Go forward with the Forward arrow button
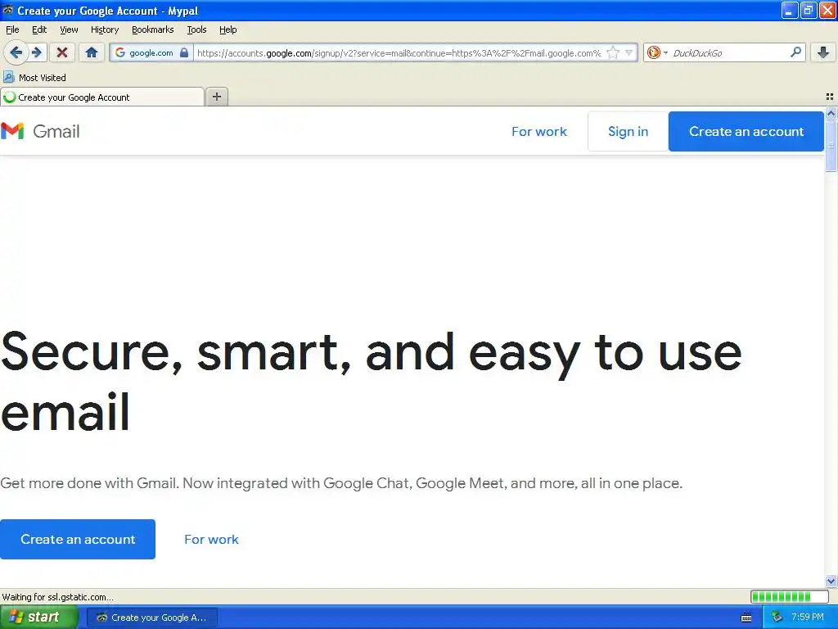The height and width of the screenshot is (629, 838). click(37, 52)
